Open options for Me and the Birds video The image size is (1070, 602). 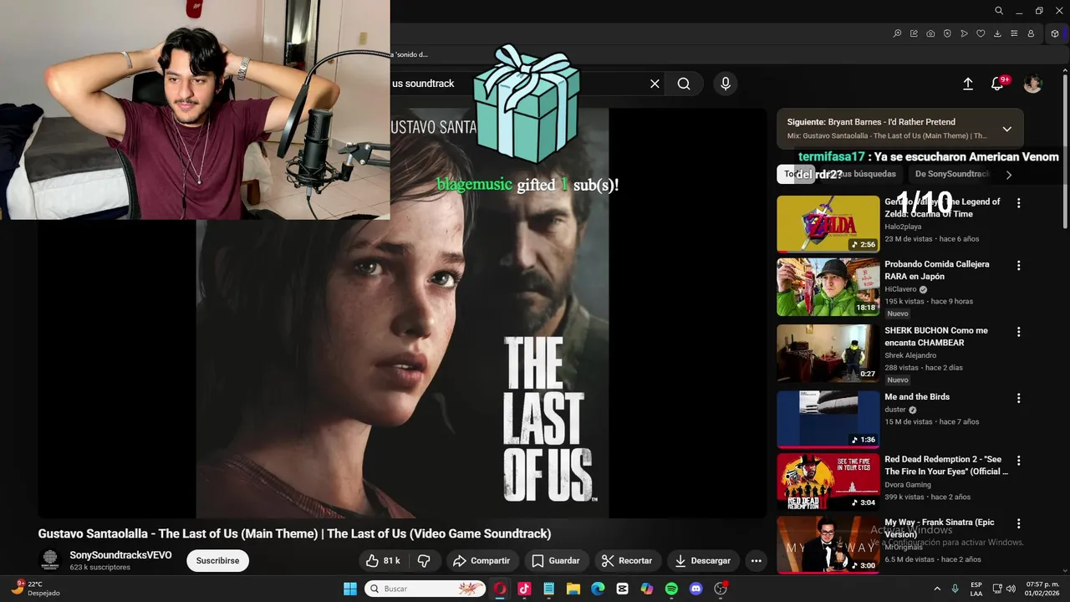pyautogui.click(x=1018, y=399)
